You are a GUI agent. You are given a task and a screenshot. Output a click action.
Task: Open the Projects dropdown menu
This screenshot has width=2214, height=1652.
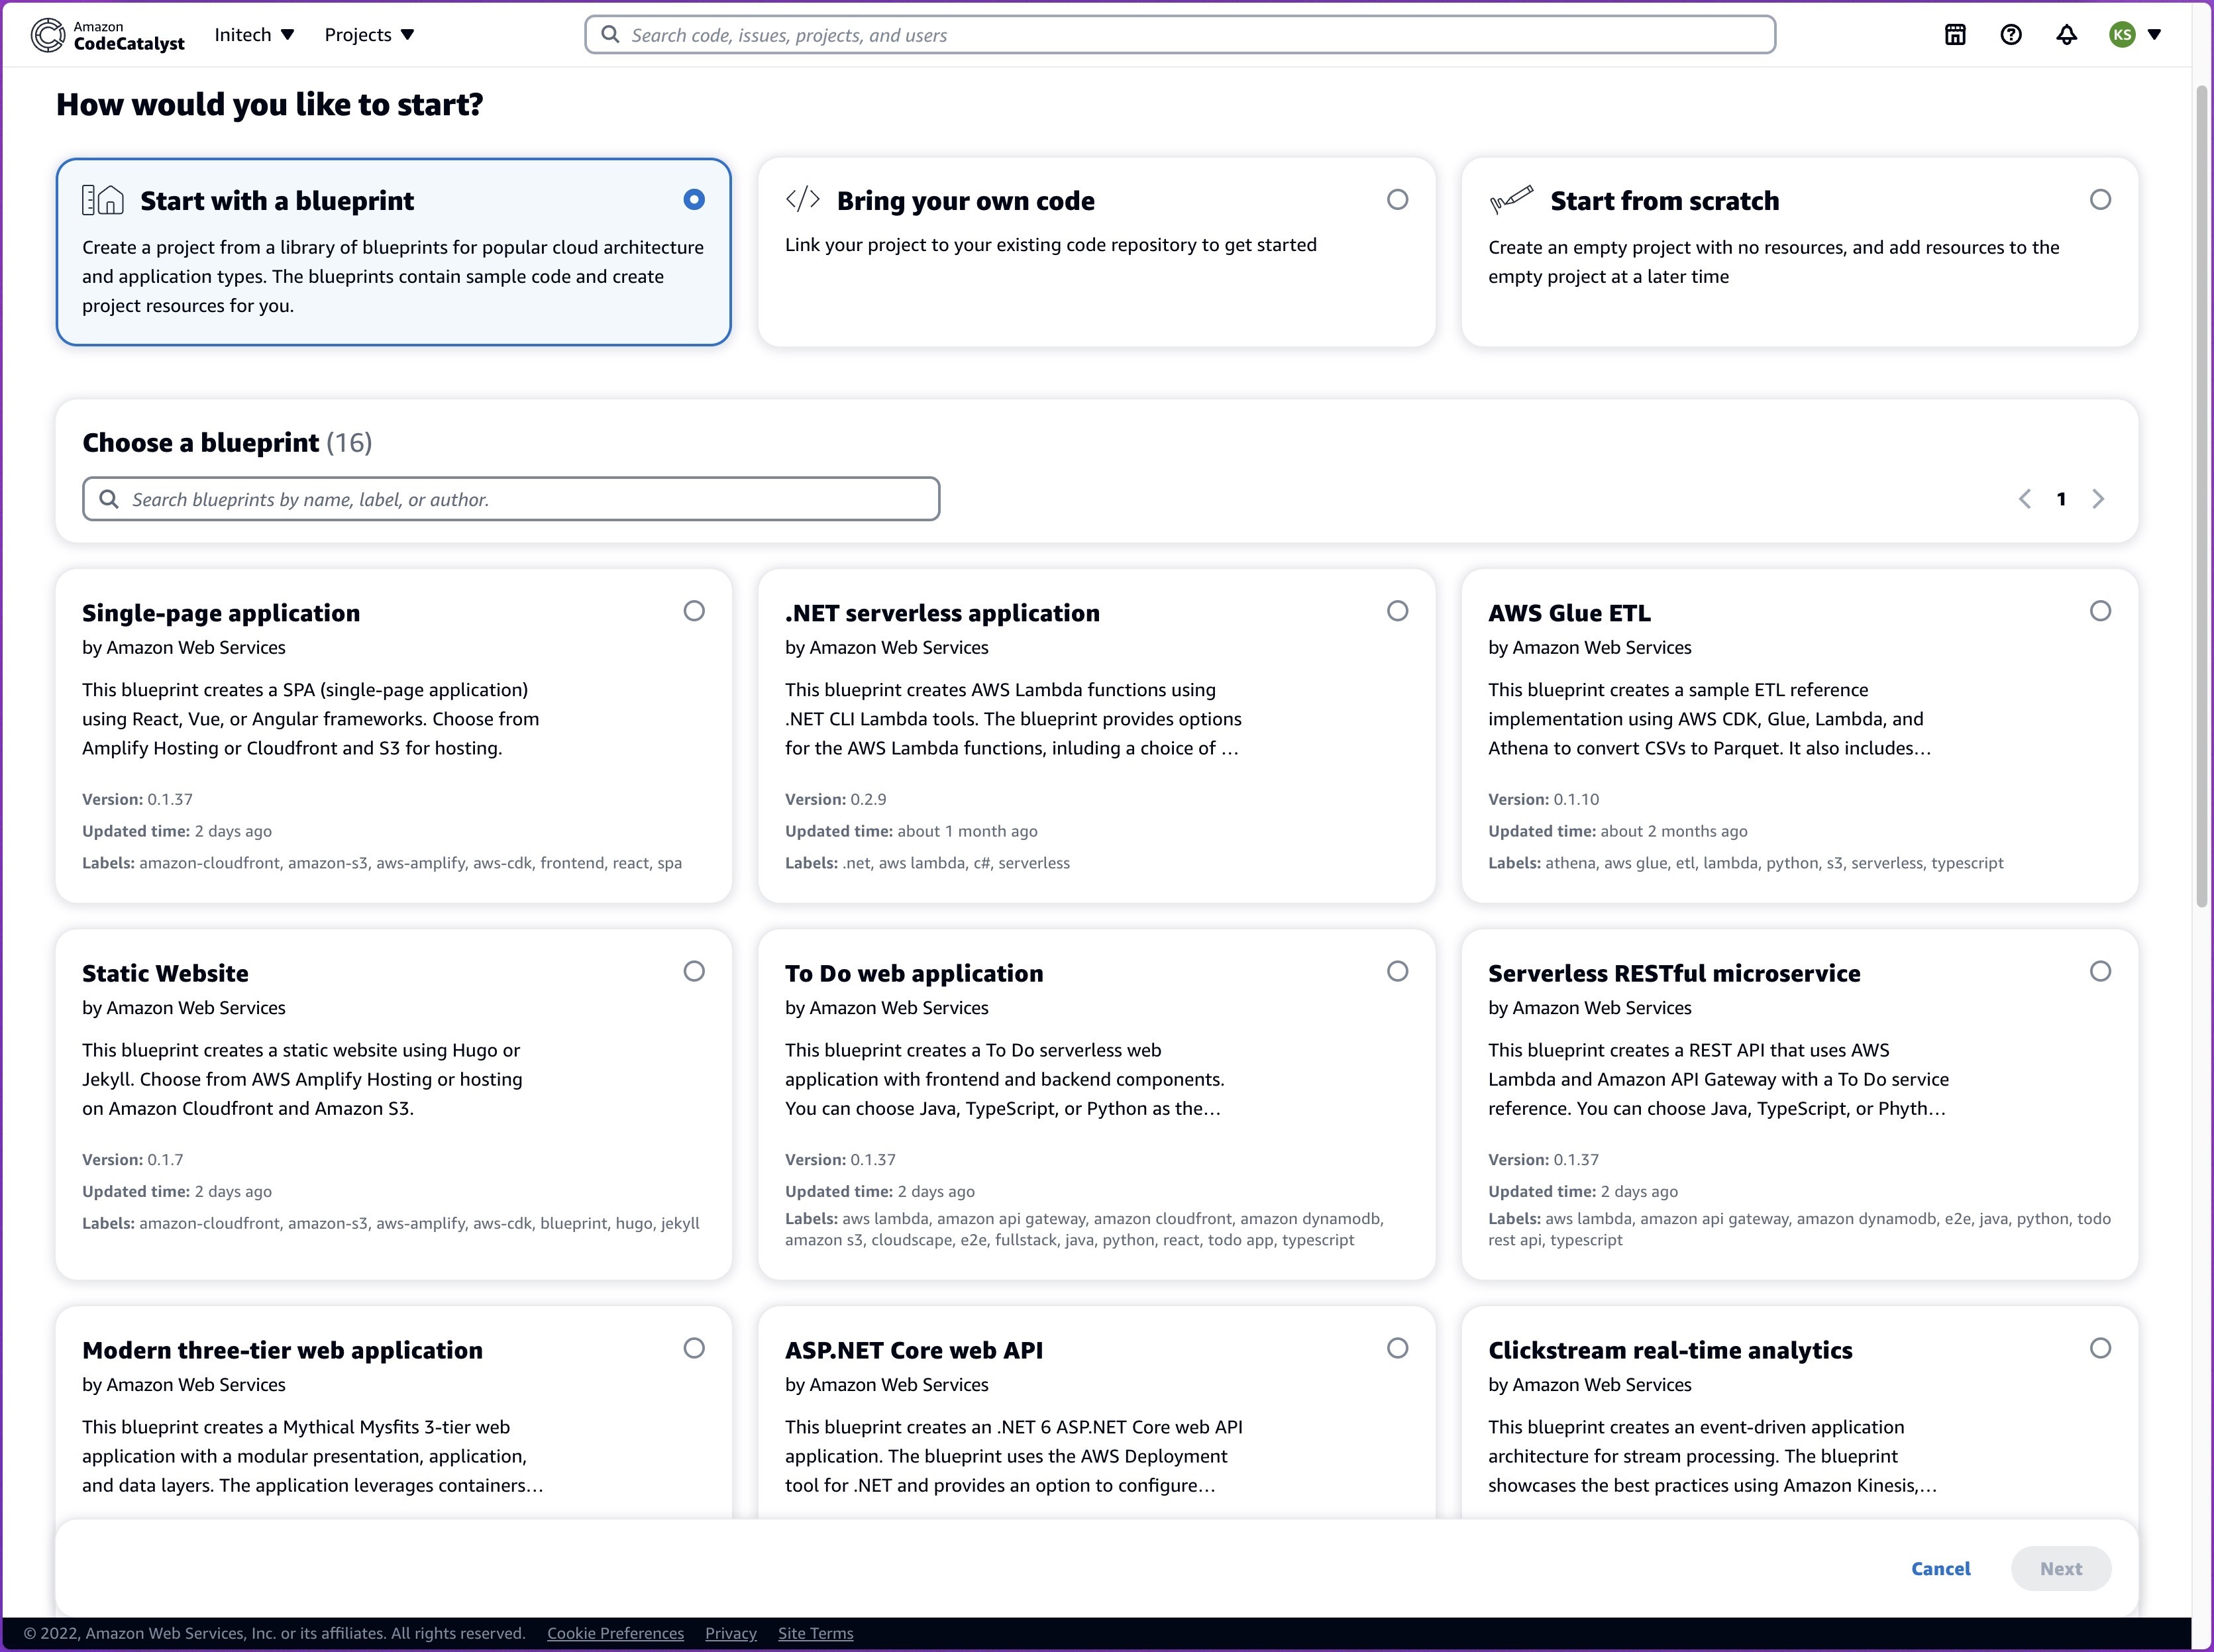coord(369,35)
